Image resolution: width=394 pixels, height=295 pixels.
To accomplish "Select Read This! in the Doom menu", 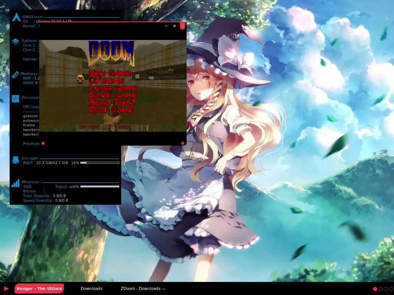I will click(x=112, y=102).
